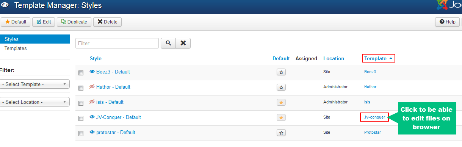Screen dimensions: 462x147
Task: Set Hathor as default via star
Action: point(281,87)
